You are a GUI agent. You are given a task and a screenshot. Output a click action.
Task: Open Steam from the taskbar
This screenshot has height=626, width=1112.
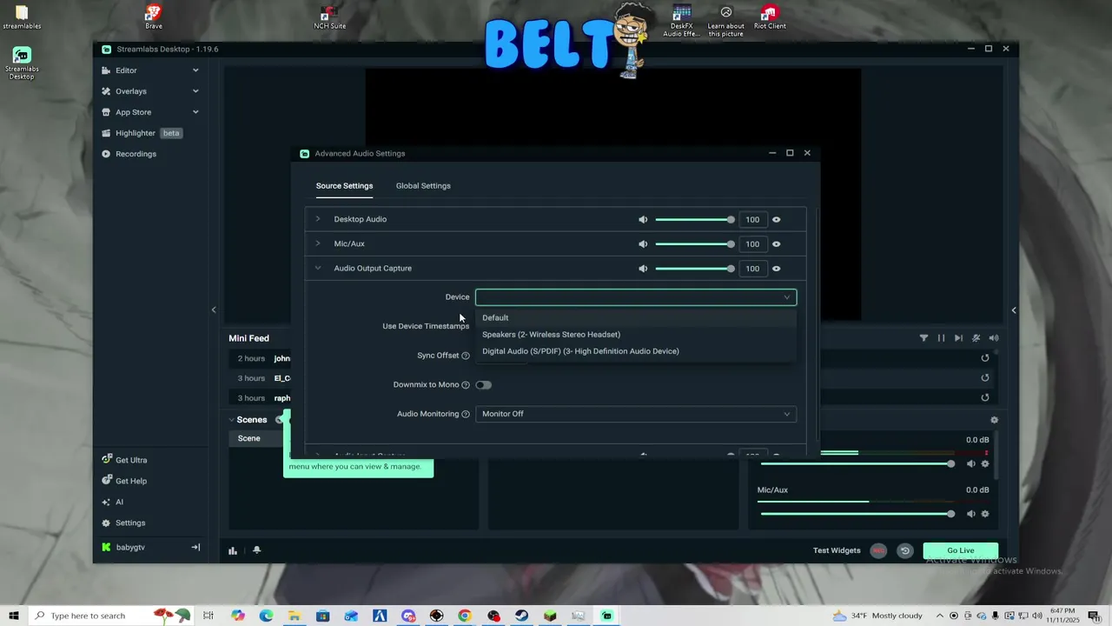click(521, 616)
